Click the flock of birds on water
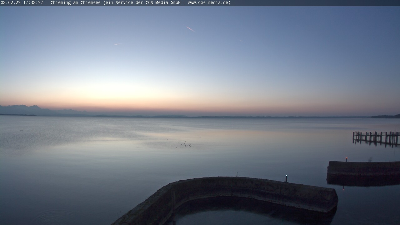 [x=183, y=145]
